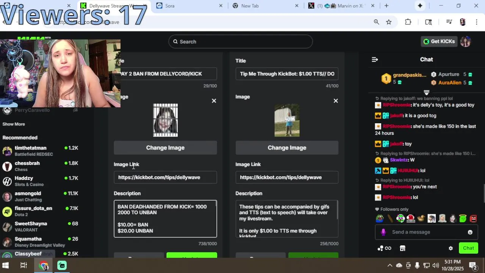Click the purple microphone icon in chat
485x273 pixels.
tap(383, 232)
